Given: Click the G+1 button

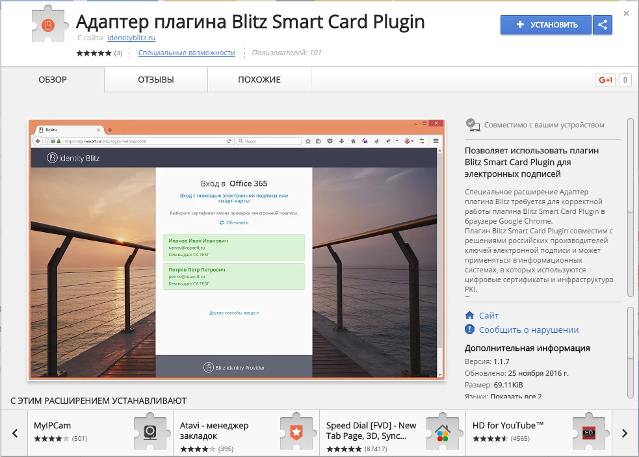Looking at the screenshot, I should click(x=605, y=80).
